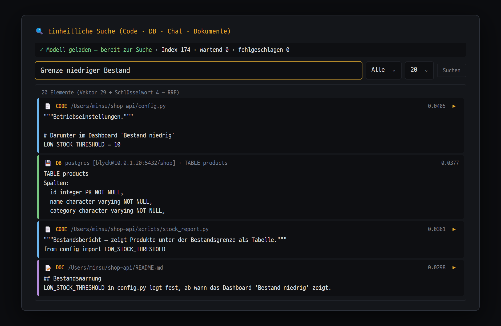The height and width of the screenshot is (326, 501).
Task: Click the README.md document icon
Action: coord(48,268)
